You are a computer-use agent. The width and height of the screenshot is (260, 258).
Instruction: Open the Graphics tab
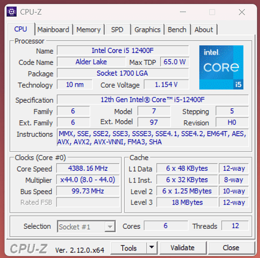click(148, 29)
